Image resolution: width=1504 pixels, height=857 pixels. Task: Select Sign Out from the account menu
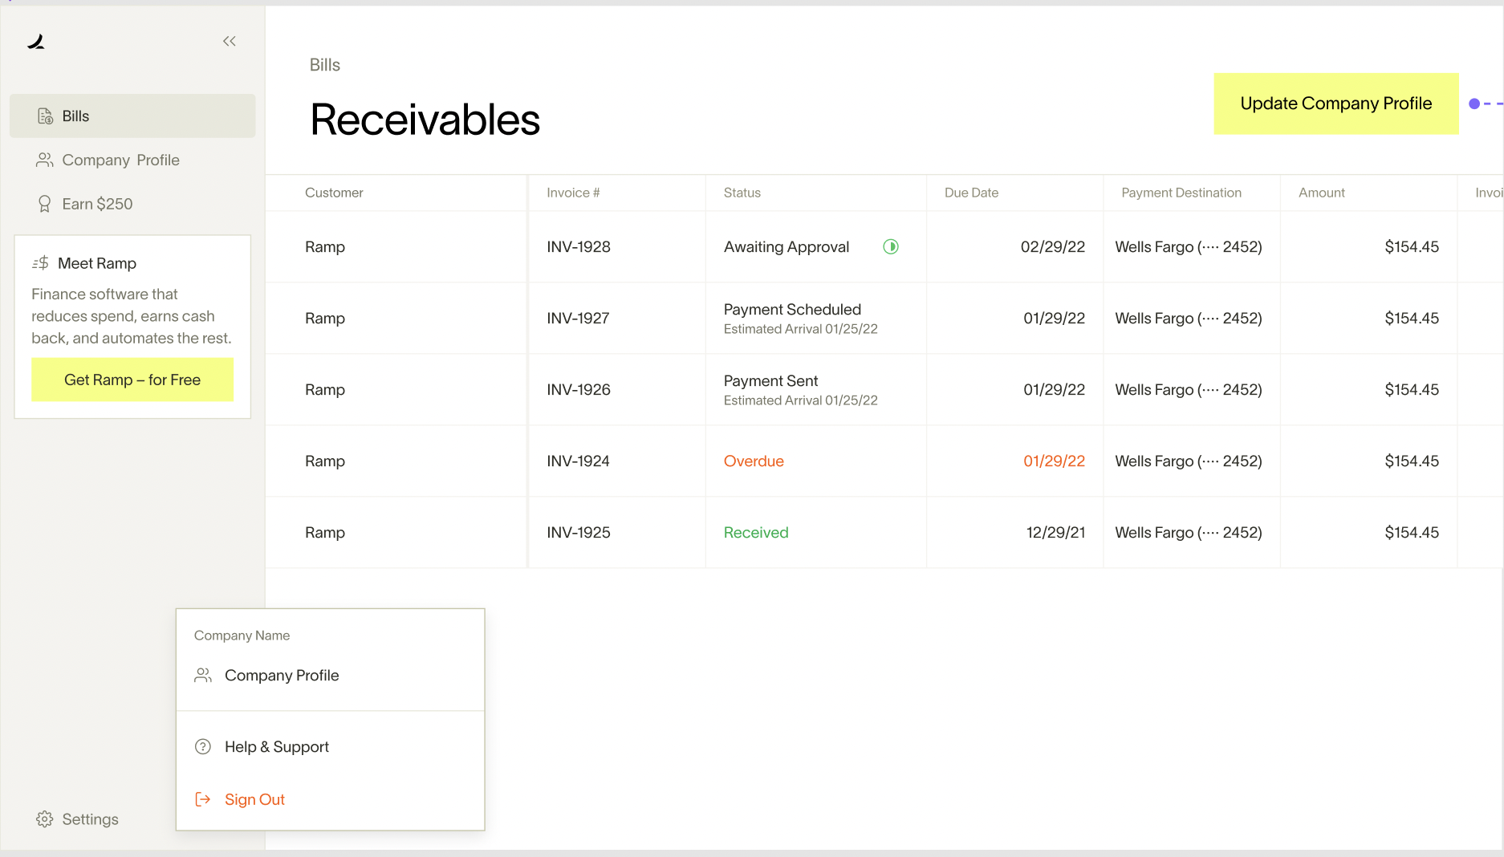(x=254, y=798)
